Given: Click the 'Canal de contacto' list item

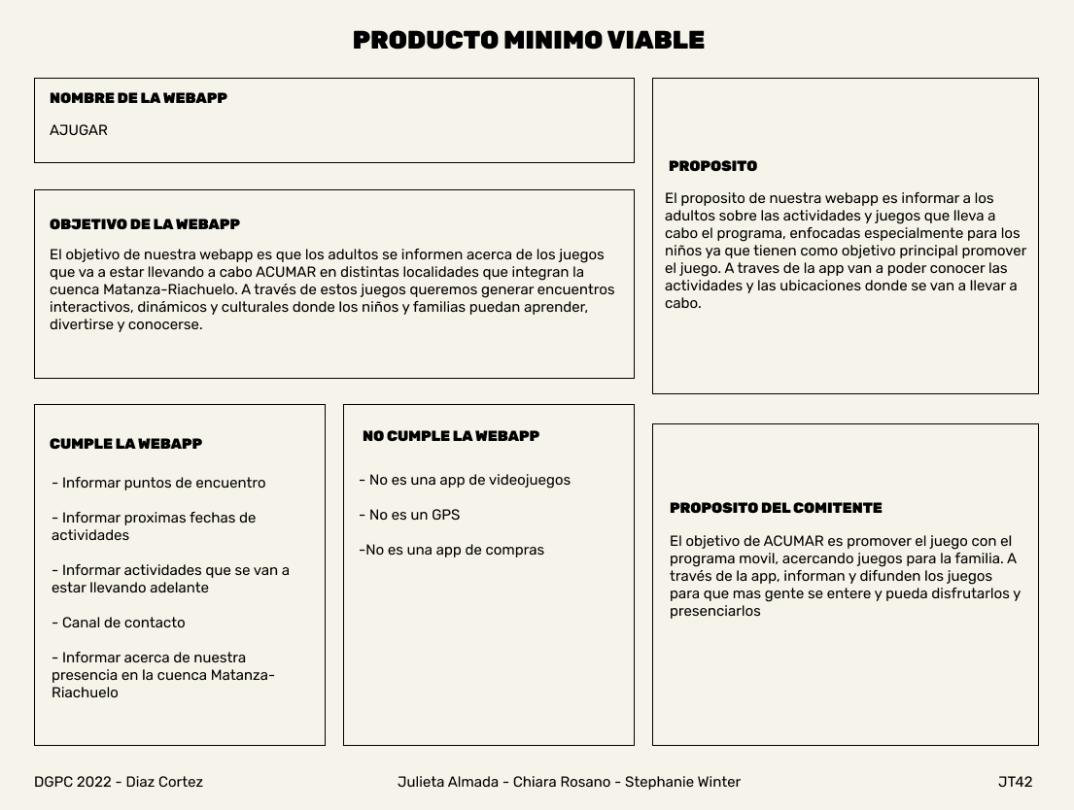Looking at the screenshot, I should coord(118,623).
